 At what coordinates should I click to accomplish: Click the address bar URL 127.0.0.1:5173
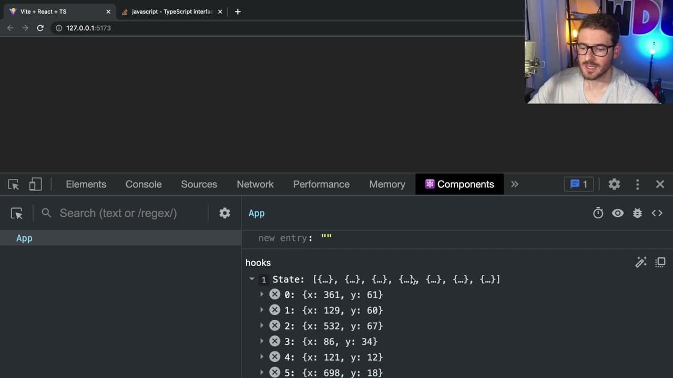(88, 28)
